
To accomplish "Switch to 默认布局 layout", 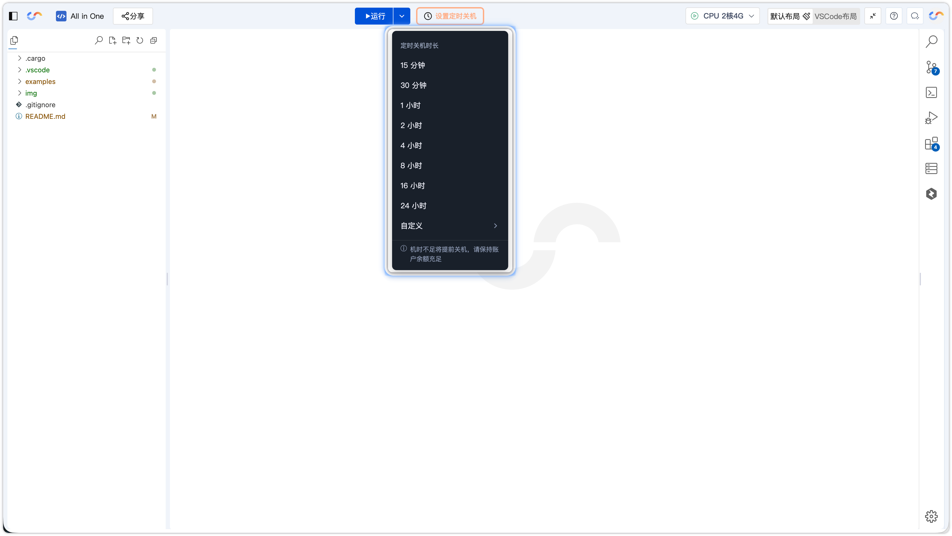I will [x=790, y=16].
